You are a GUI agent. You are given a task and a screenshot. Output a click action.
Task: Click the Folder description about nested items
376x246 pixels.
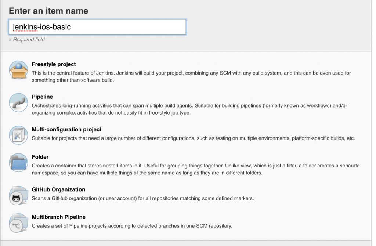[x=195, y=169]
